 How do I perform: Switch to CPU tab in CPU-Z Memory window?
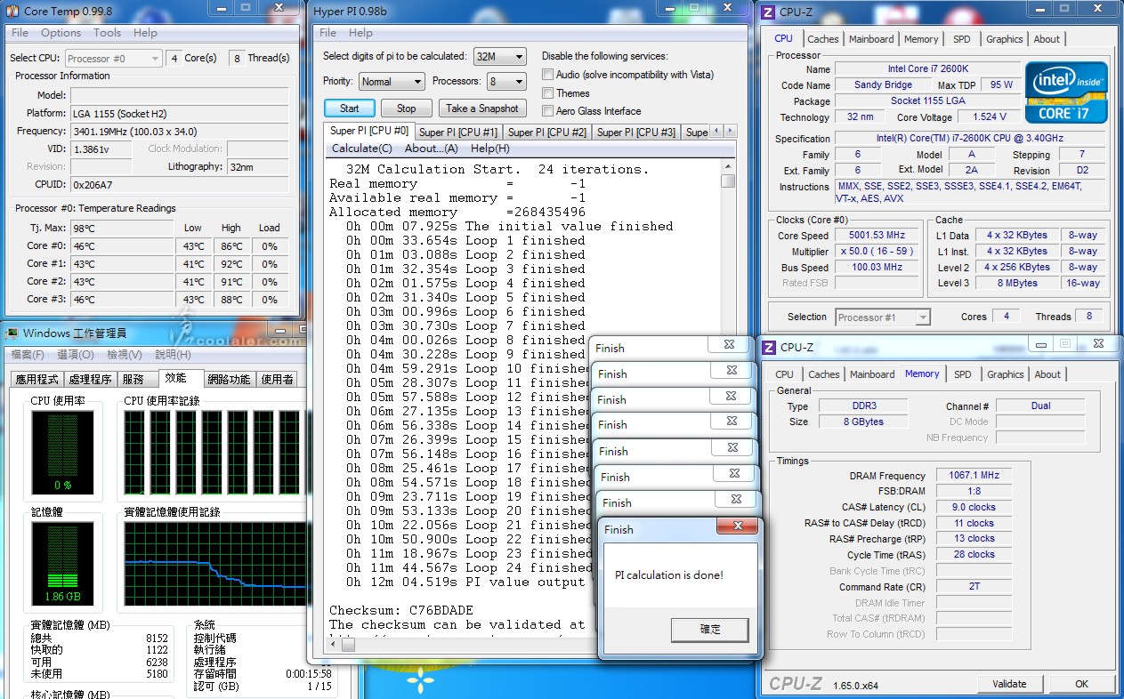[784, 374]
